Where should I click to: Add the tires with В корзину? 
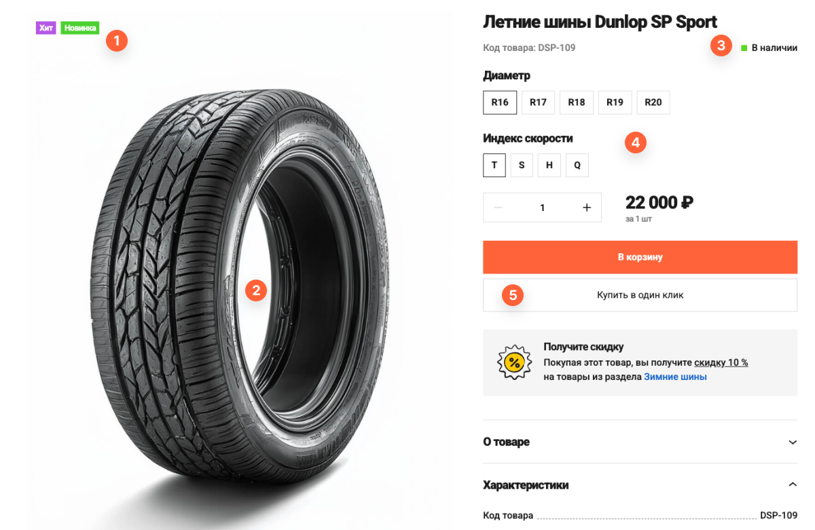tap(640, 257)
